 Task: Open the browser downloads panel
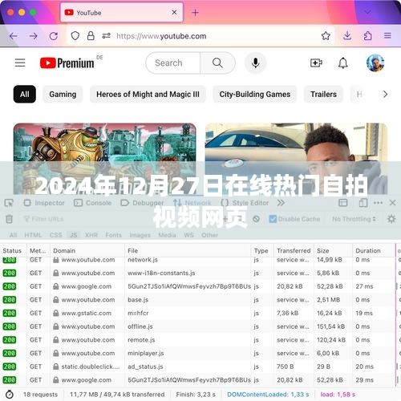click(347, 35)
